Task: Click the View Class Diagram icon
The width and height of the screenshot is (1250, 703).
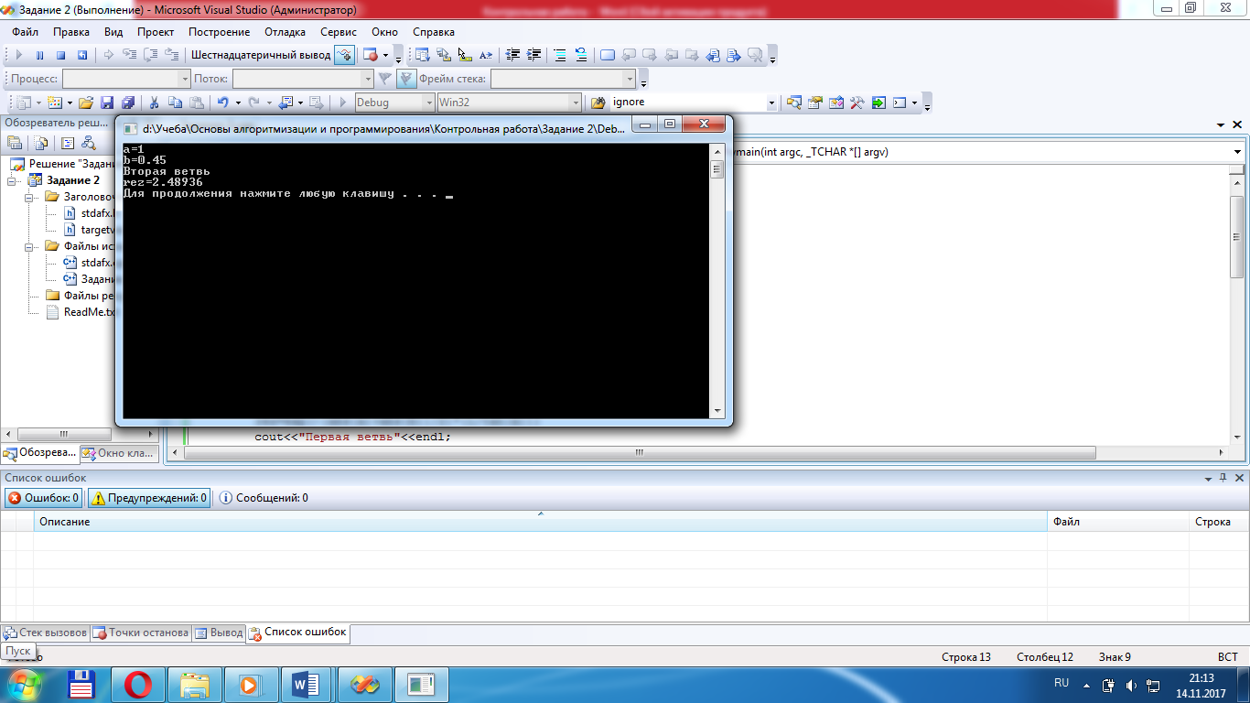Action: click(x=89, y=143)
